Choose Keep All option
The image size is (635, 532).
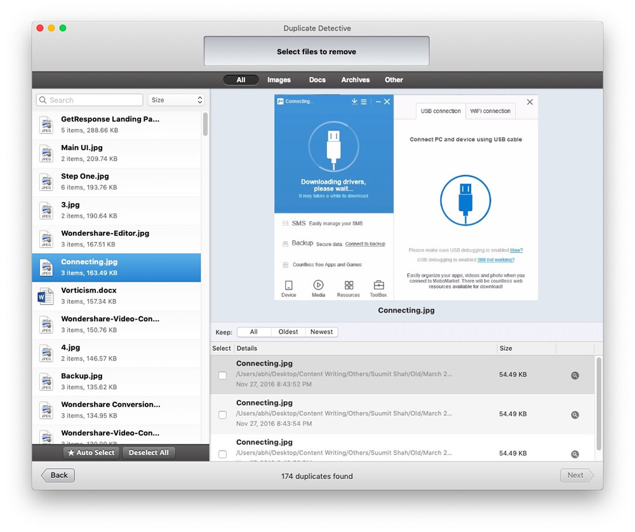point(254,332)
